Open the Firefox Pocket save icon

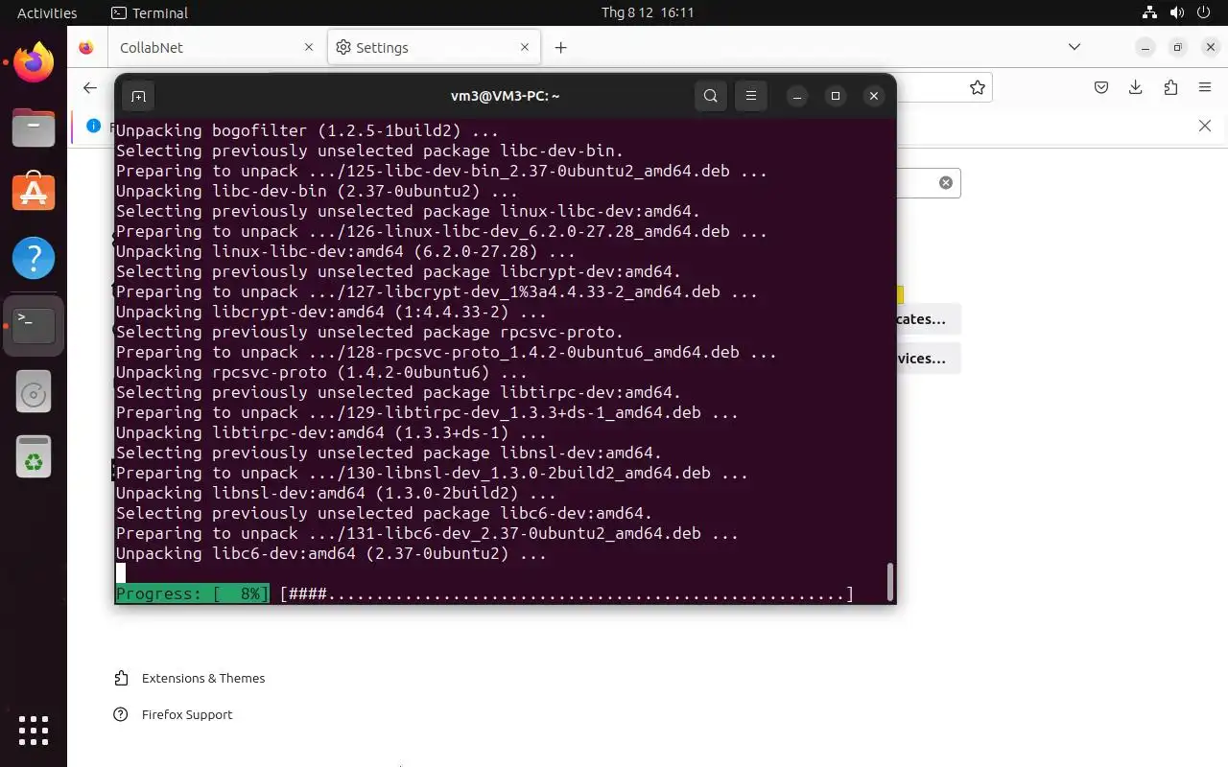pyautogui.click(x=1101, y=87)
